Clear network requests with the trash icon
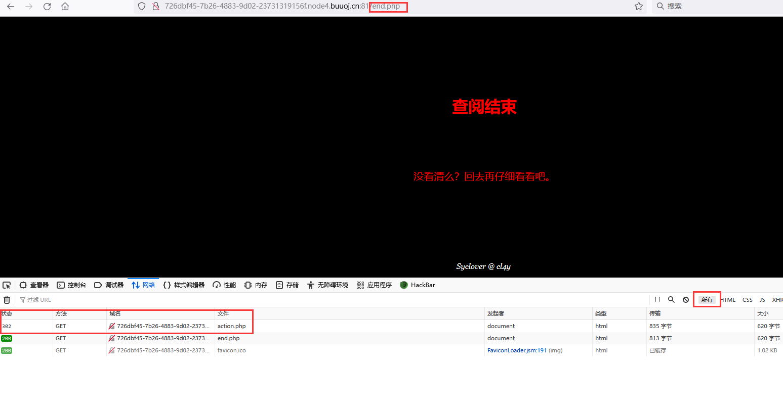The width and height of the screenshot is (783, 412). coord(7,299)
